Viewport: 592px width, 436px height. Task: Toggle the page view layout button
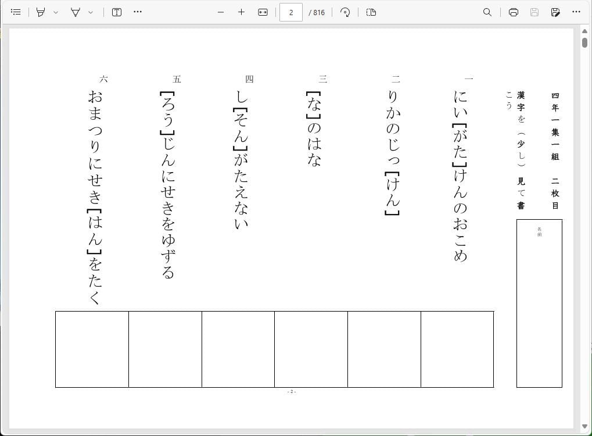point(371,12)
